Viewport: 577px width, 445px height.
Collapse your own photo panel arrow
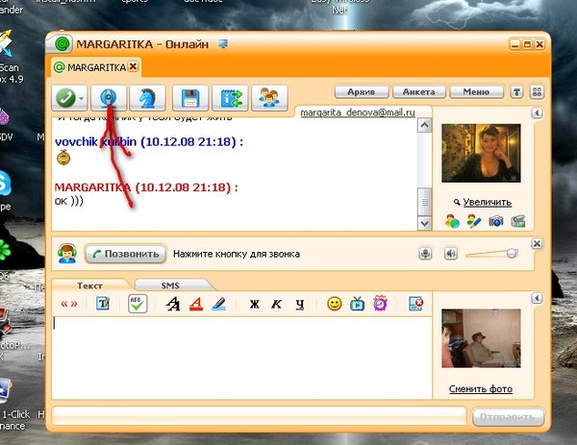tap(537, 298)
